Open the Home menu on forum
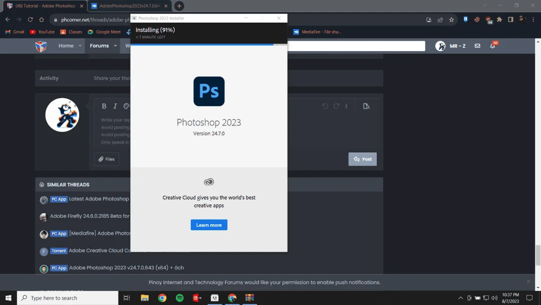The image size is (541, 305). (x=66, y=46)
